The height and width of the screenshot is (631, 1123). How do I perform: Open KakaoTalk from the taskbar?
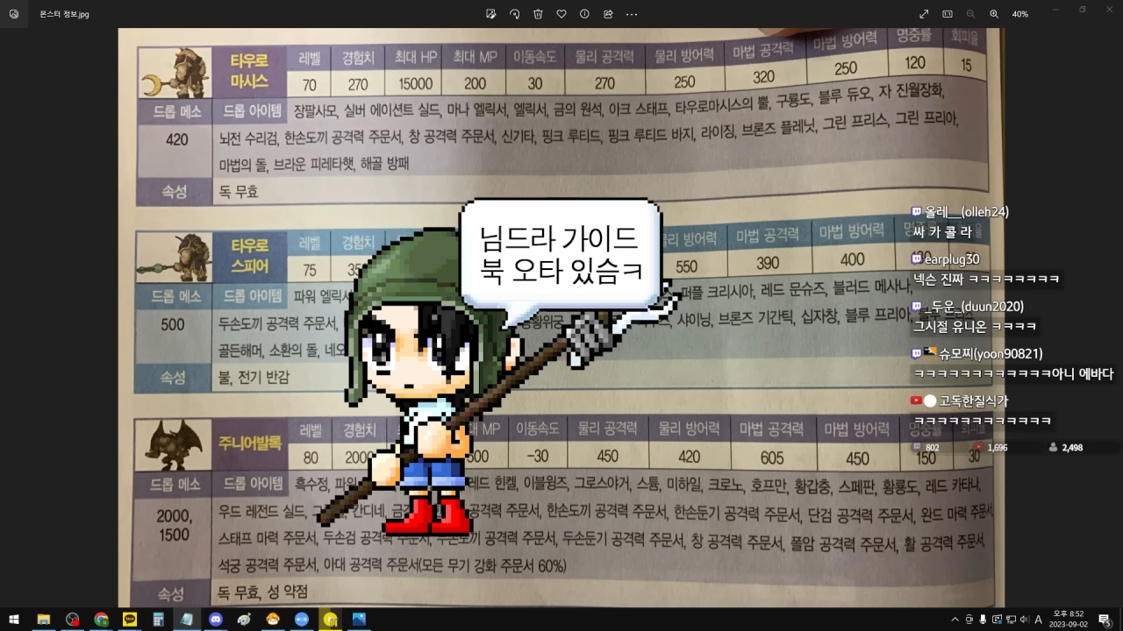(x=130, y=619)
